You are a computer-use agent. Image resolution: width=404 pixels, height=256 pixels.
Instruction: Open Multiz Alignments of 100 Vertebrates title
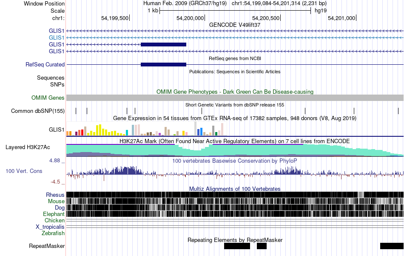(235, 189)
